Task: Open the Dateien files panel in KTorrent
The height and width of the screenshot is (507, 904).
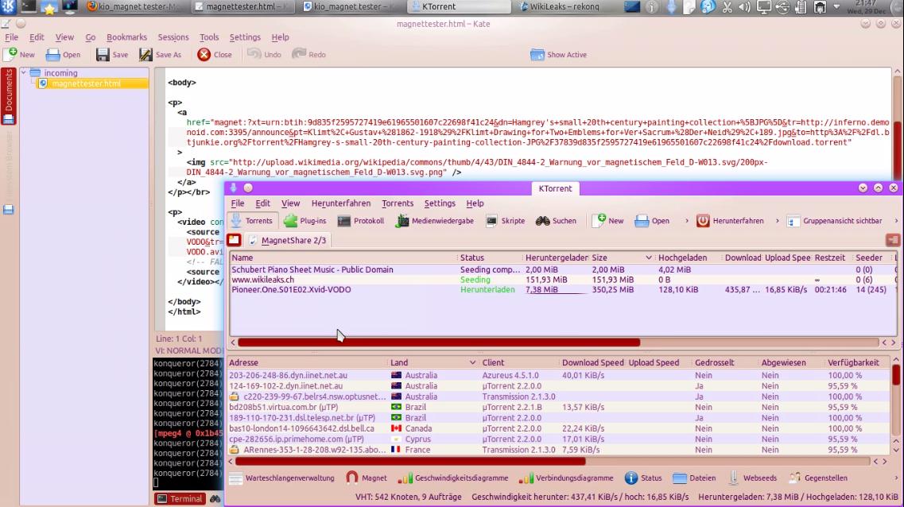Action: click(694, 478)
